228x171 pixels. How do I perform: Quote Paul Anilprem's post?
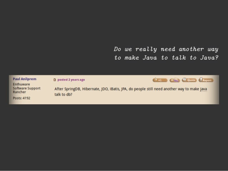189,80
